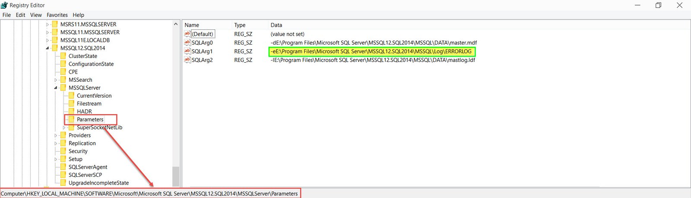The width and height of the screenshot is (691, 198).
Task: Click the MSSQLServer folder icon
Action: [x=63, y=88]
